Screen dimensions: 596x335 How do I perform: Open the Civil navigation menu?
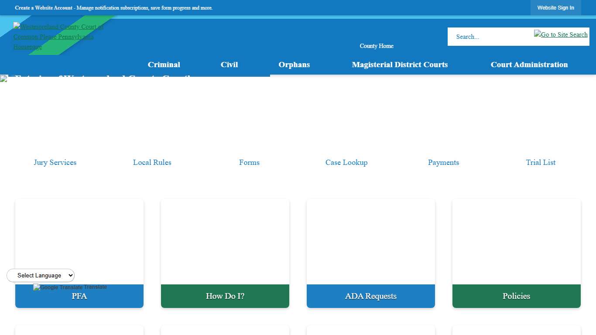[229, 65]
